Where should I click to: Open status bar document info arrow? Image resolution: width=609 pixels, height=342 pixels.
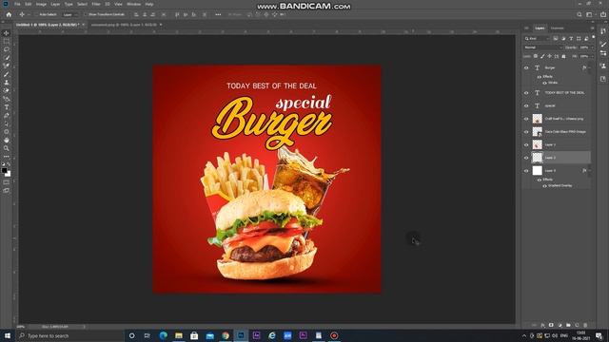point(84,327)
